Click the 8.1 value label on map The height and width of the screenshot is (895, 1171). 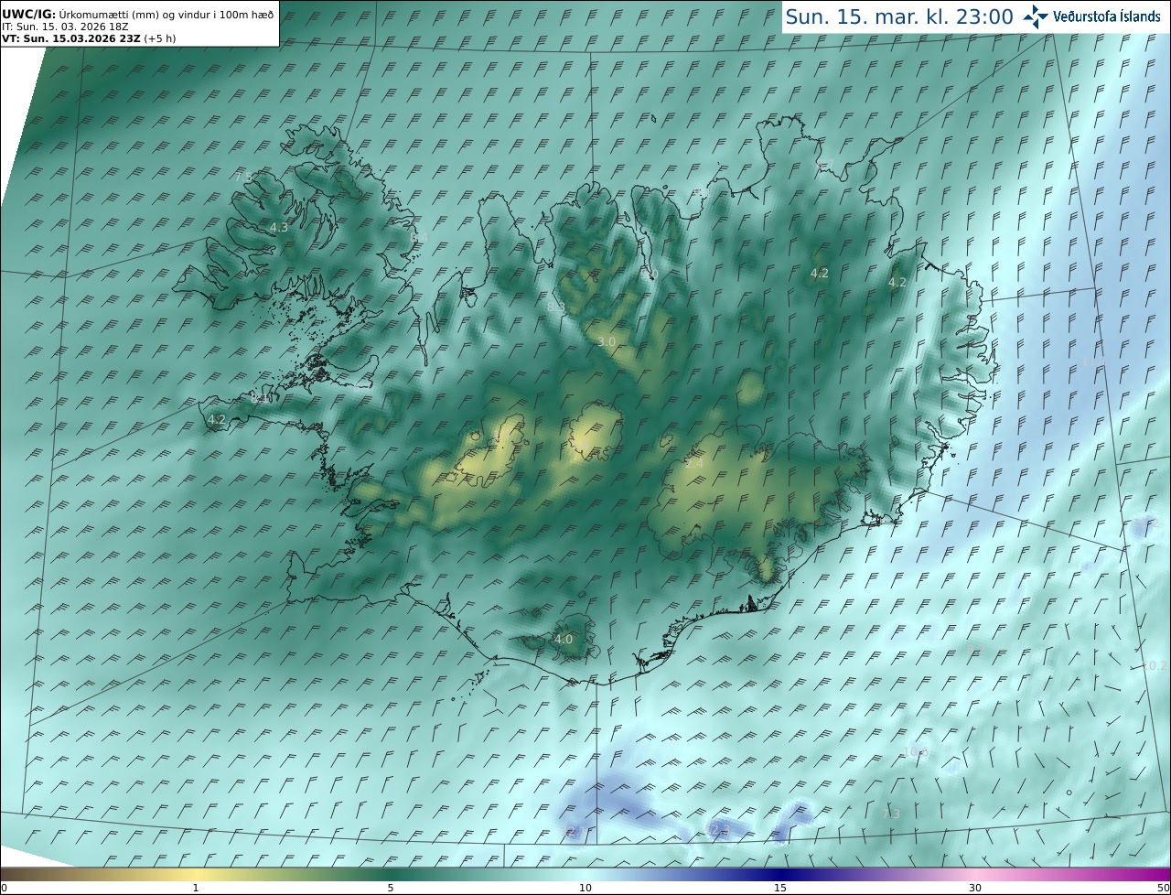(260, 399)
